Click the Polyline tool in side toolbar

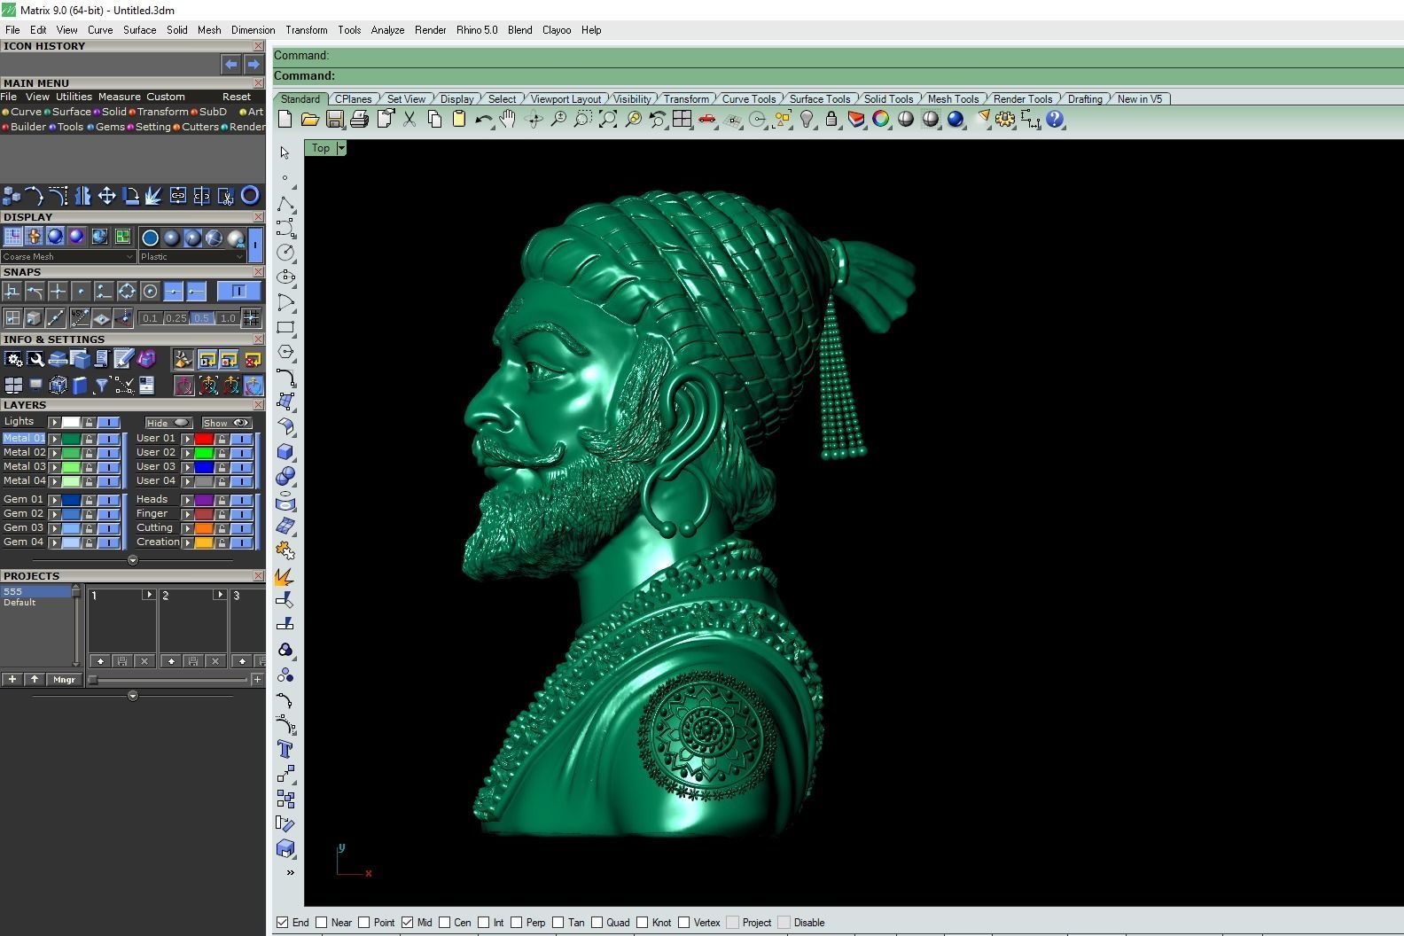tap(285, 204)
